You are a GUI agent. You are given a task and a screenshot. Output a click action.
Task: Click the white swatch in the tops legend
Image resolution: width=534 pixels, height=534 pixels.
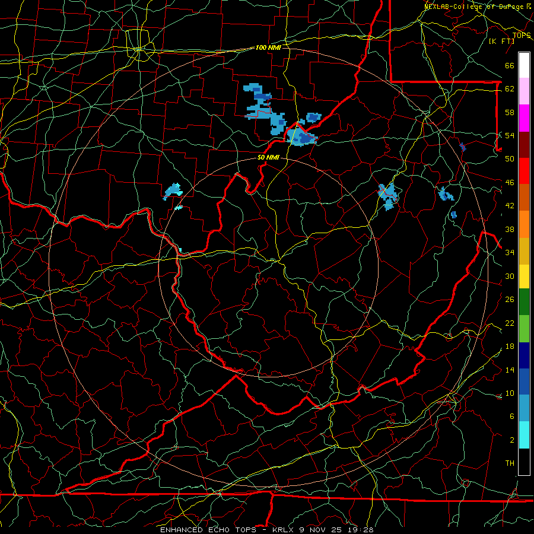524,65
